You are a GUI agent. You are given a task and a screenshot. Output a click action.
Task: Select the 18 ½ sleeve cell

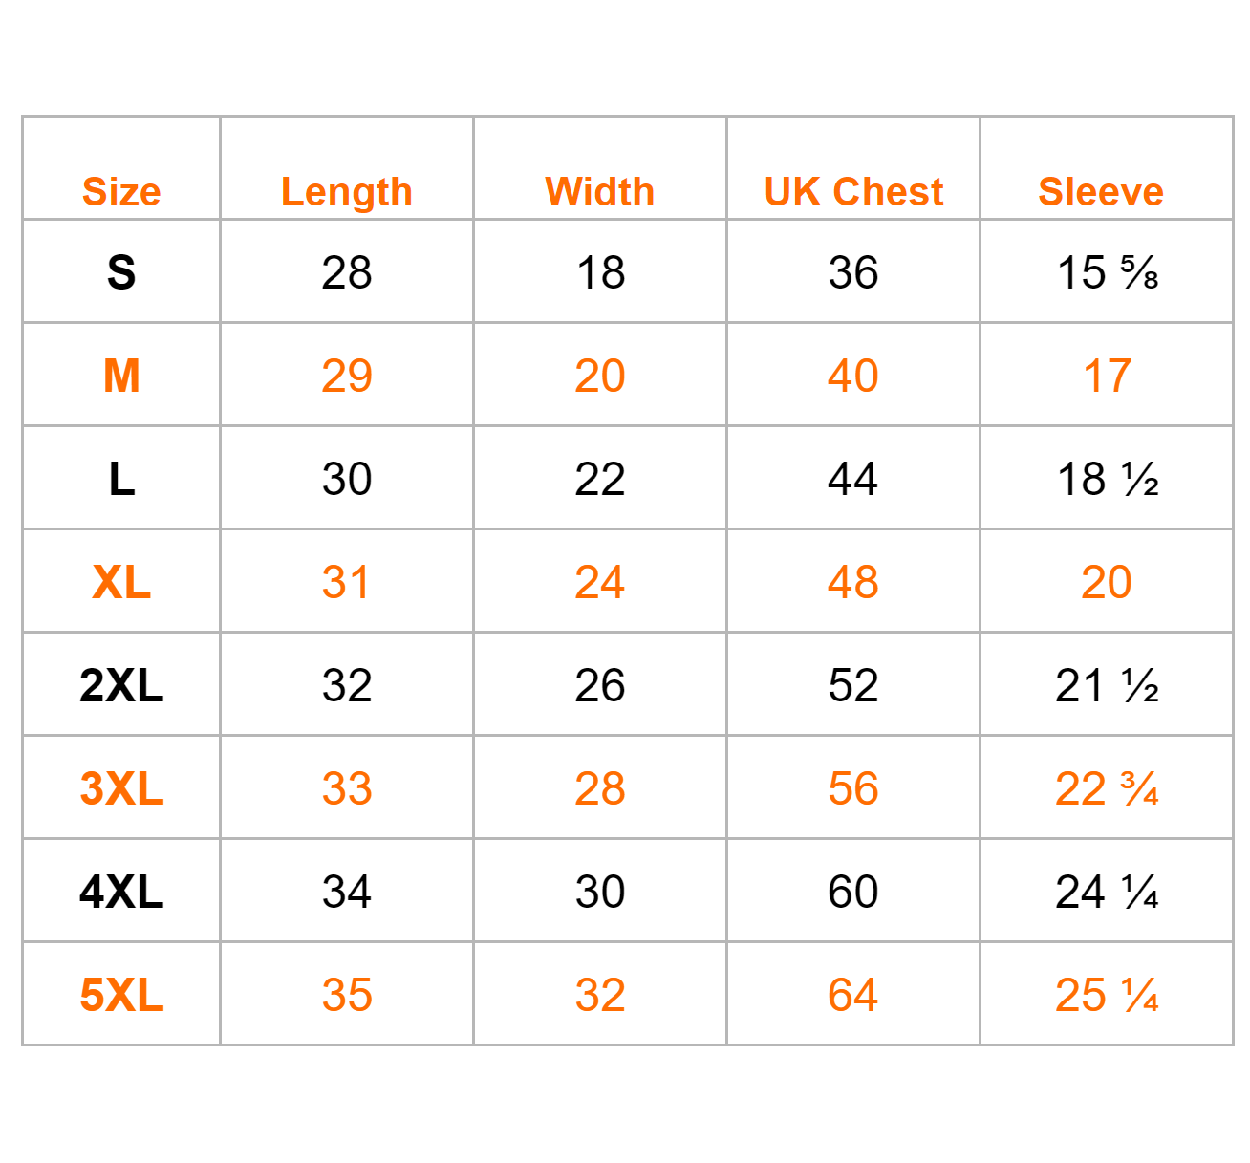tap(1108, 479)
